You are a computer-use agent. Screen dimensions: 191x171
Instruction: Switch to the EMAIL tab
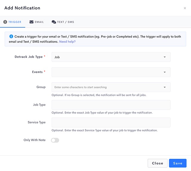tap(36, 22)
